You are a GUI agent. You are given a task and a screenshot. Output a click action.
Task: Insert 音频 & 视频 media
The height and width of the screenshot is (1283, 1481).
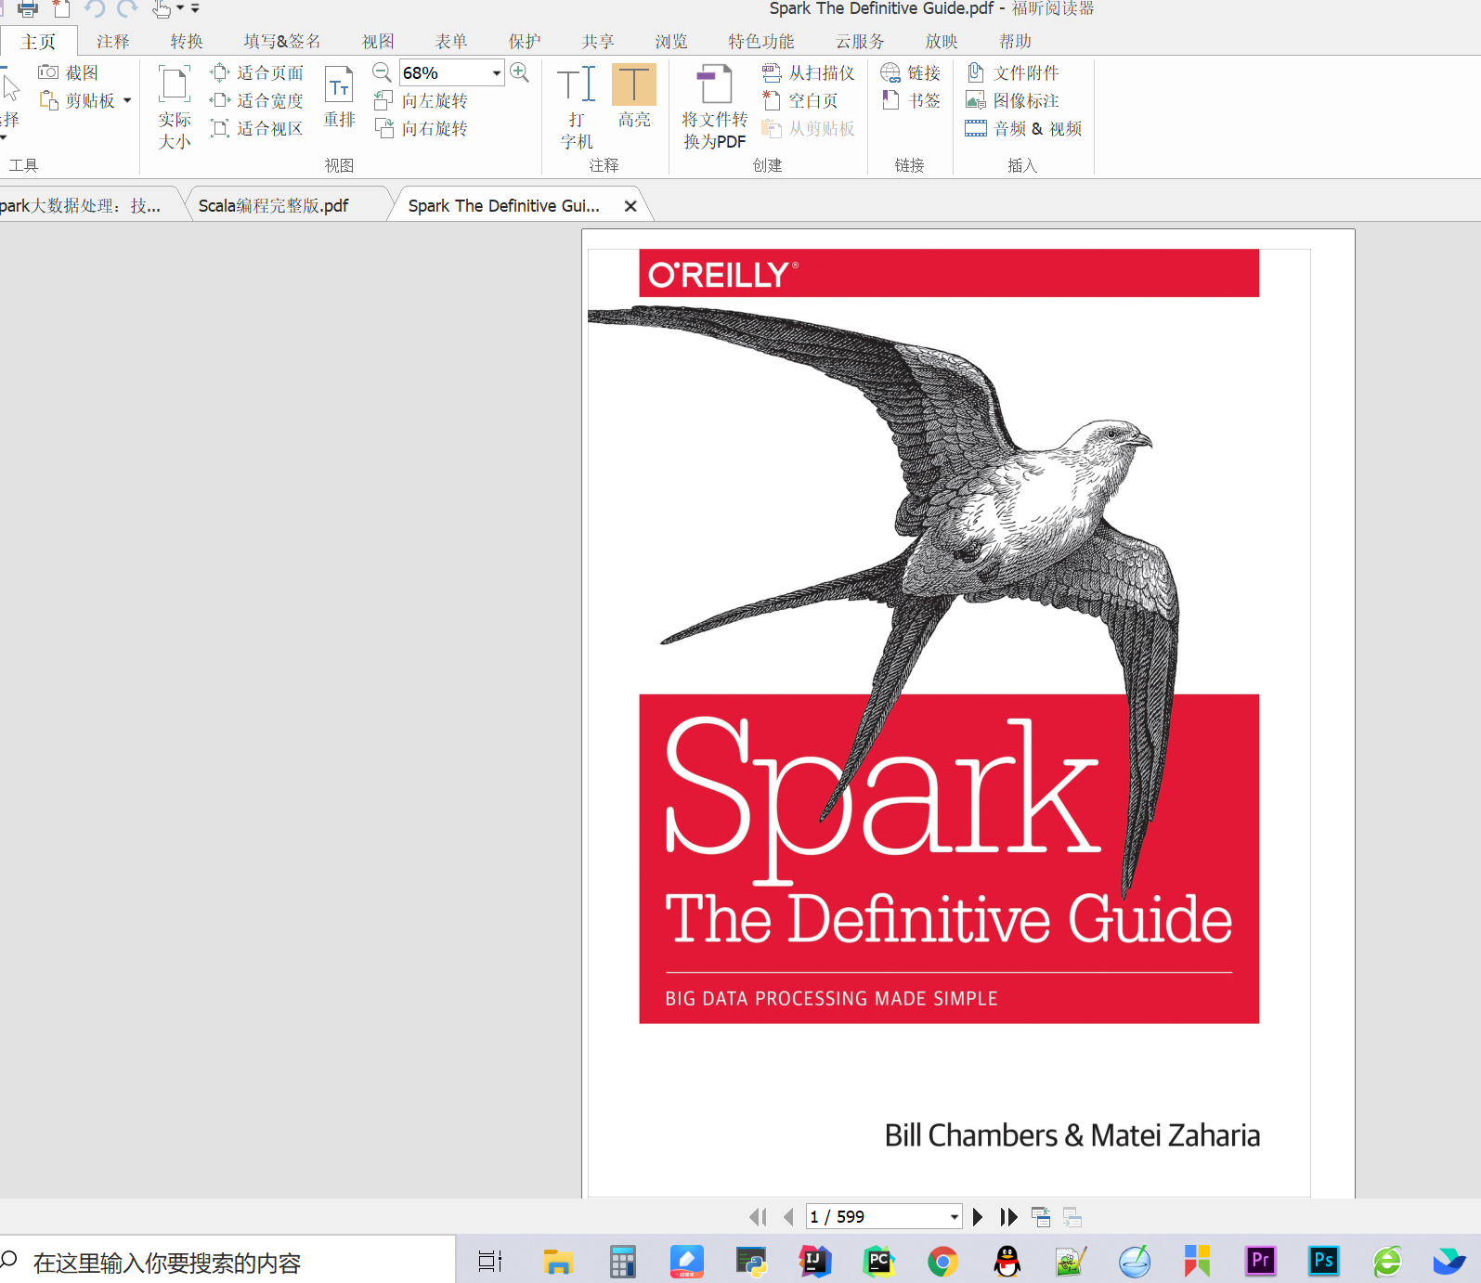click(1023, 128)
